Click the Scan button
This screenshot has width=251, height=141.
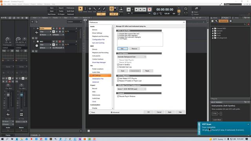coord(123,71)
